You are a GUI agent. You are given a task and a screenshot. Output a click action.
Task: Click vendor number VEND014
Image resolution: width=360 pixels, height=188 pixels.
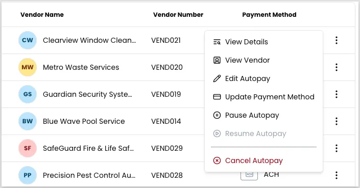pos(166,121)
